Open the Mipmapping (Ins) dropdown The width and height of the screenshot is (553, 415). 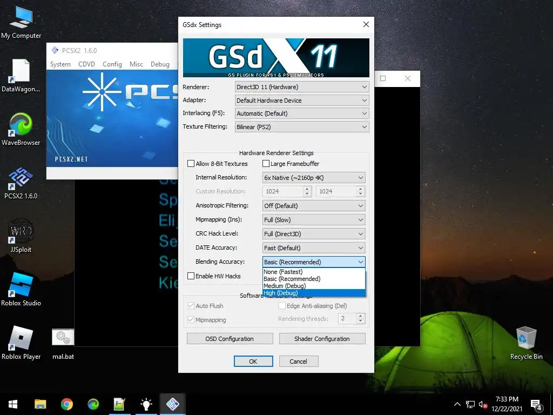click(x=314, y=220)
